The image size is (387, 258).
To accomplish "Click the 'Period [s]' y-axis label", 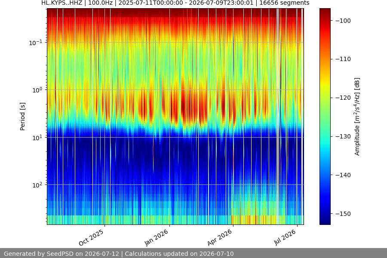I will click(22, 117).
